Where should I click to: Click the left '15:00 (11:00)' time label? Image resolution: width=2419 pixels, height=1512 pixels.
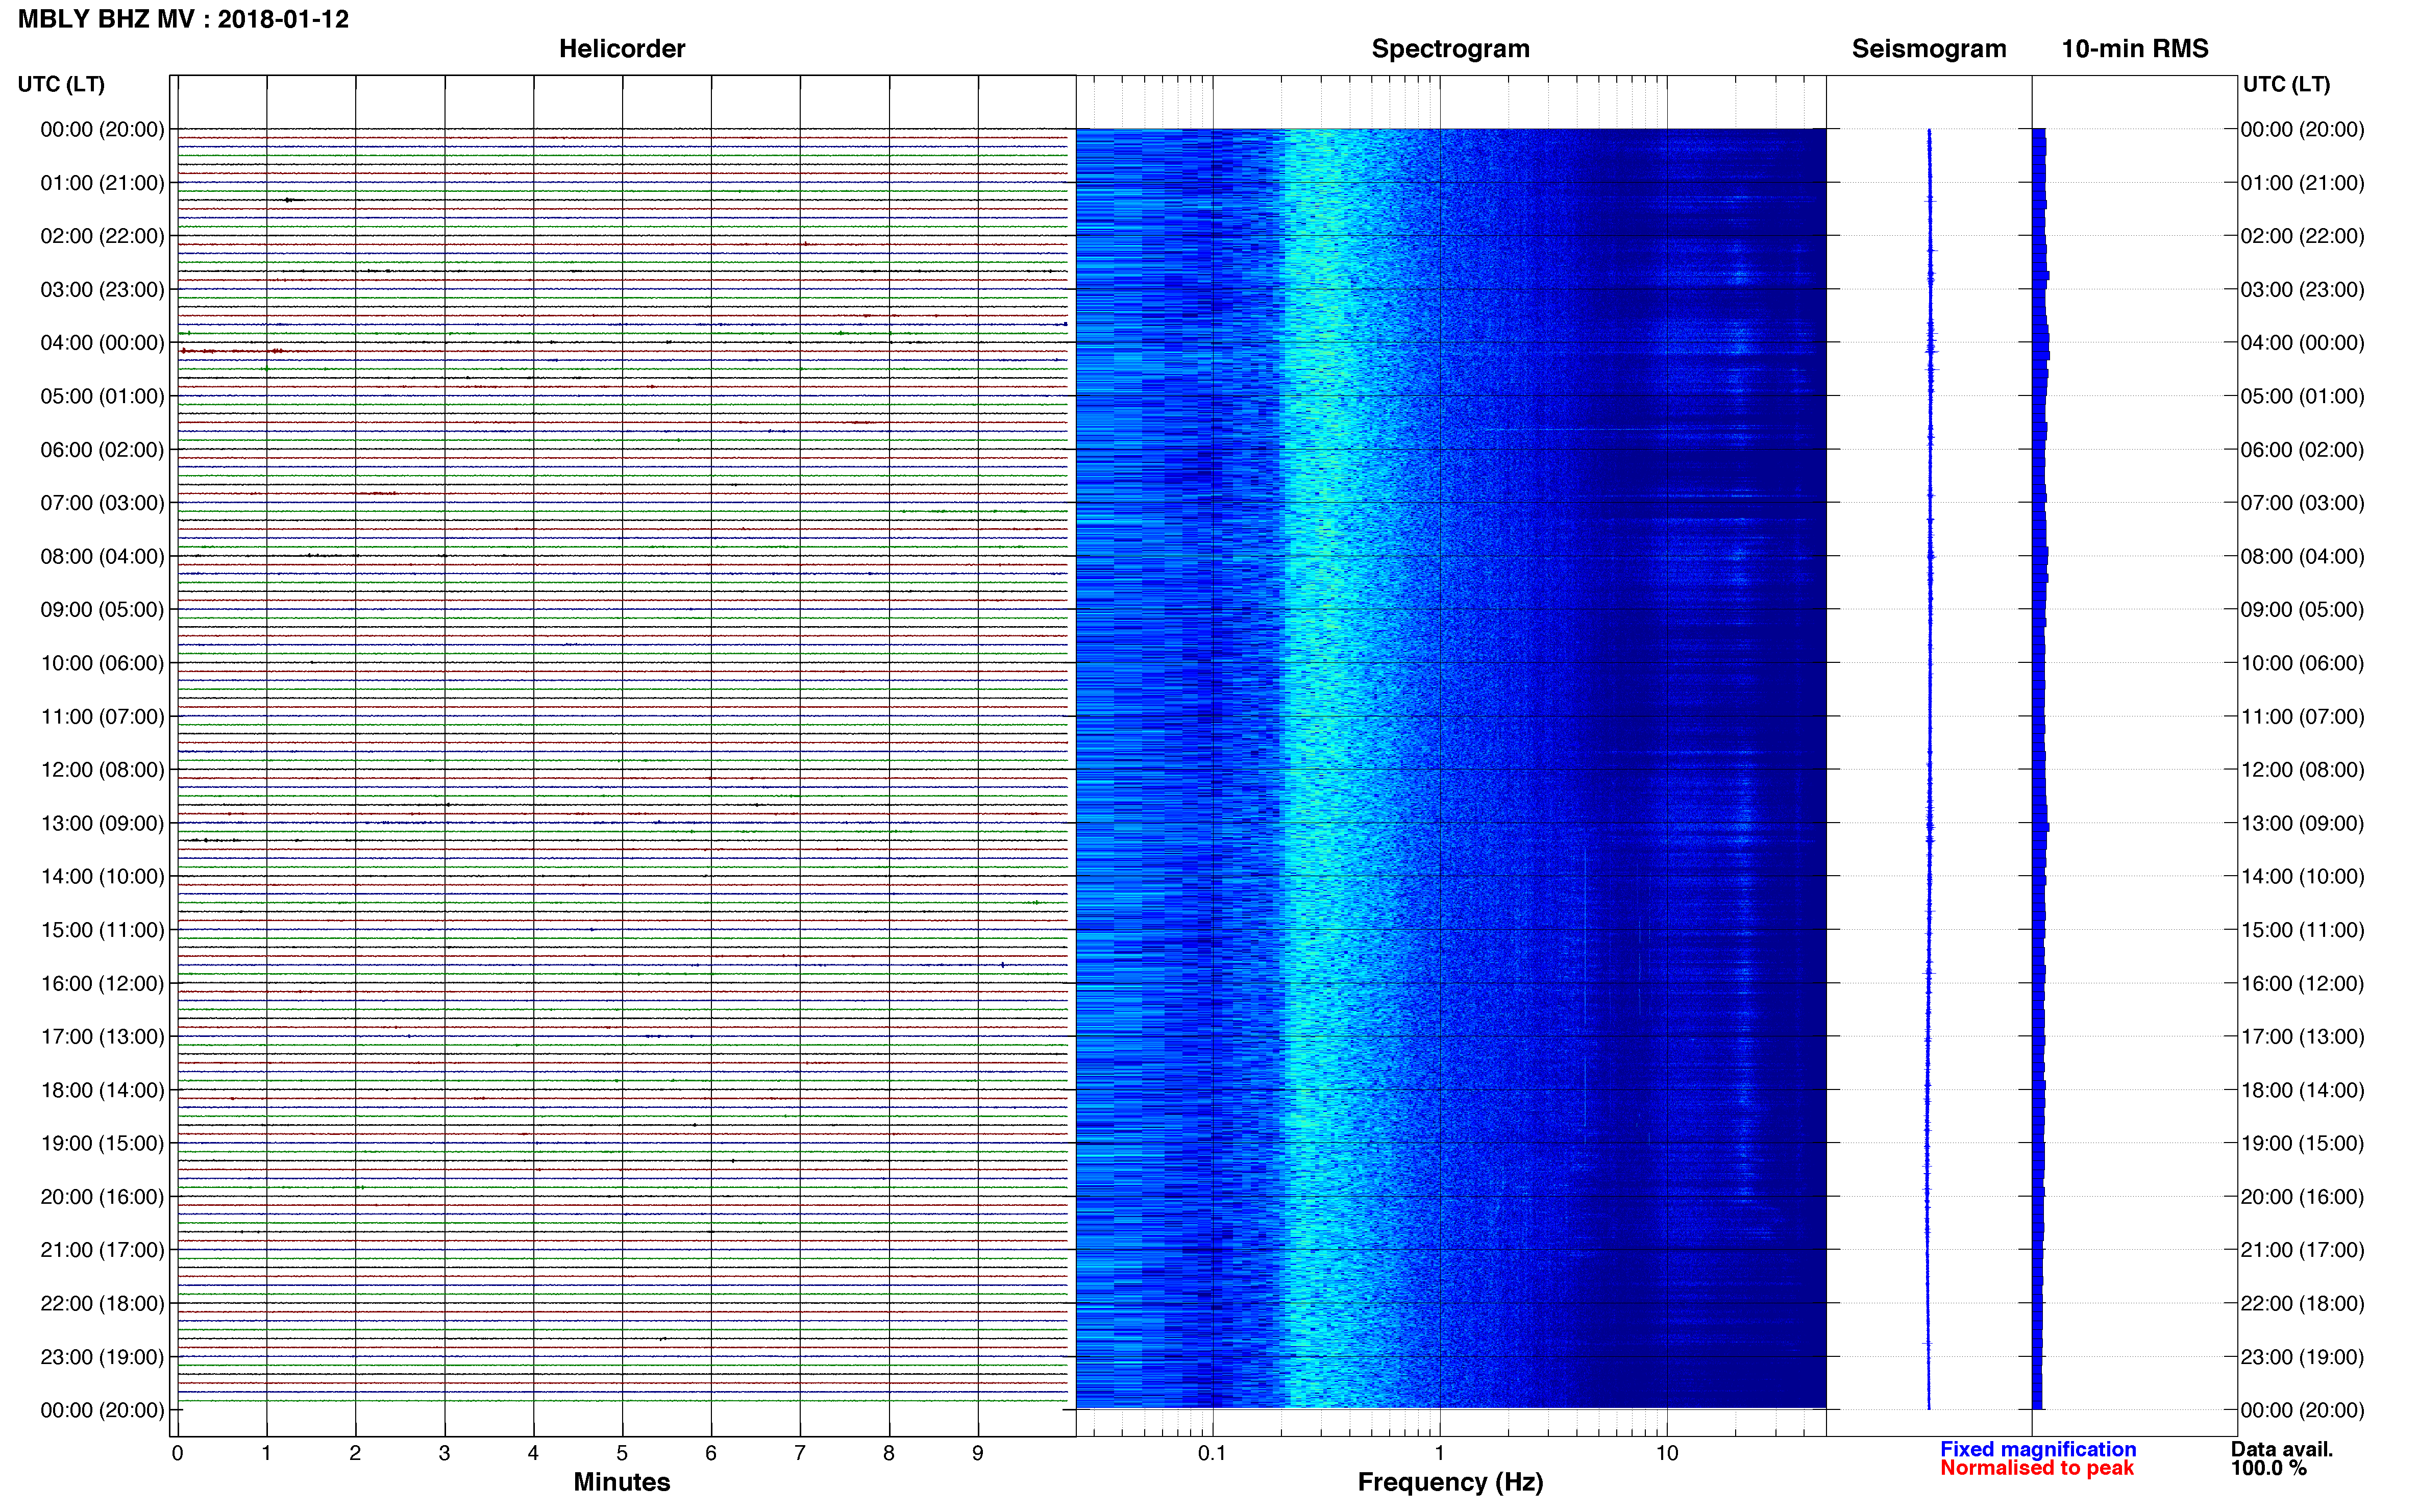click(x=102, y=930)
